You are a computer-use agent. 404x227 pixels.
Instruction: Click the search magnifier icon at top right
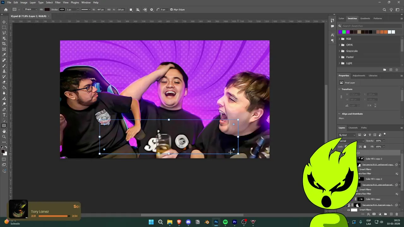pyautogui.click(x=384, y=10)
